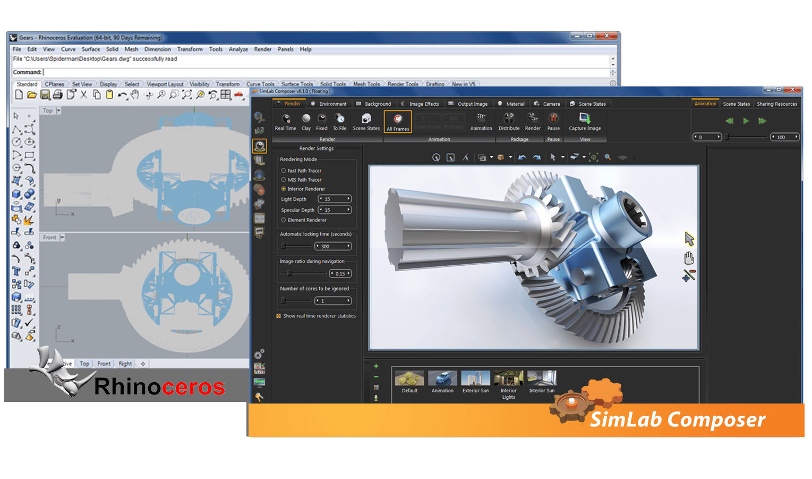812x479 pixels.
Task: Click Rhino's Pan hand icon
Action: (x=135, y=95)
